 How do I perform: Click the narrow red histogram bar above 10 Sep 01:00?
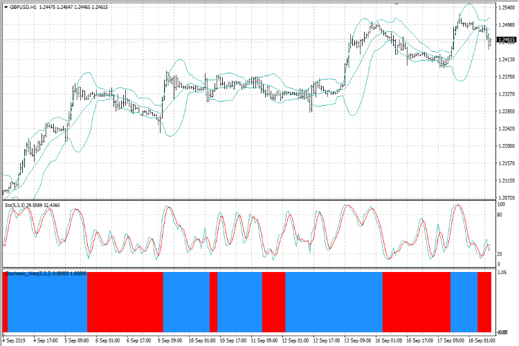click(x=214, y=302)
